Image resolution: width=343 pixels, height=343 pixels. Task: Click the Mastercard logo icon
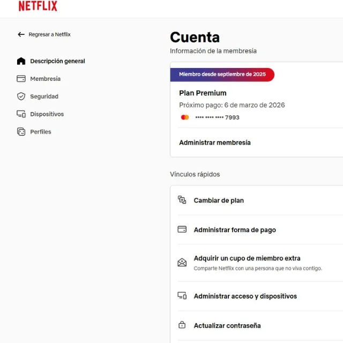click(185, 117)
